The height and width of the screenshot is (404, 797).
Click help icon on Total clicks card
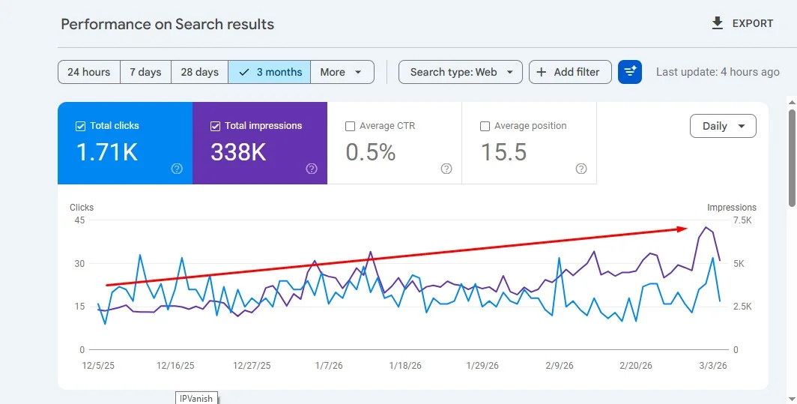click(x=177, y=169)
